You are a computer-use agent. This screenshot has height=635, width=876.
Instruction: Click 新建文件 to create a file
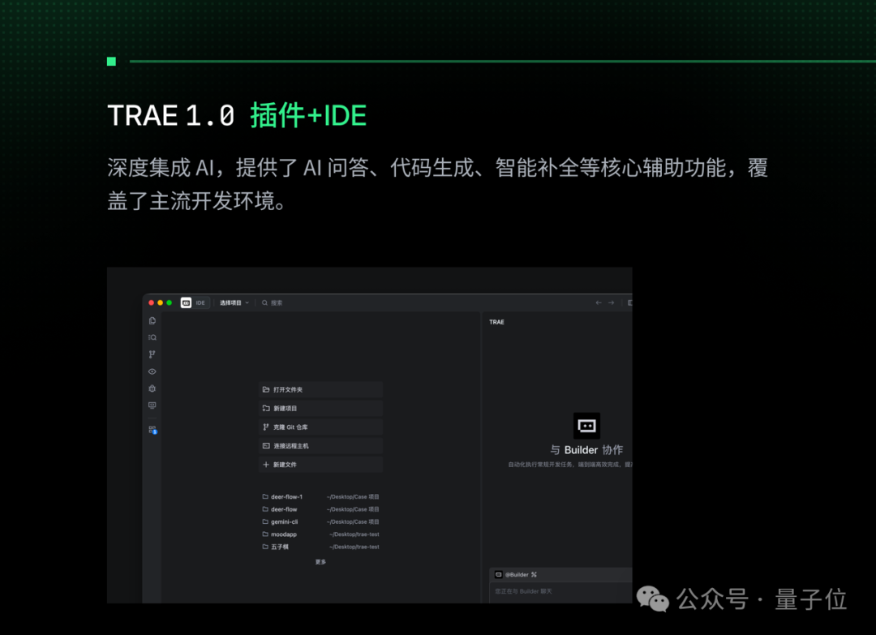click(x=320, y=464)
